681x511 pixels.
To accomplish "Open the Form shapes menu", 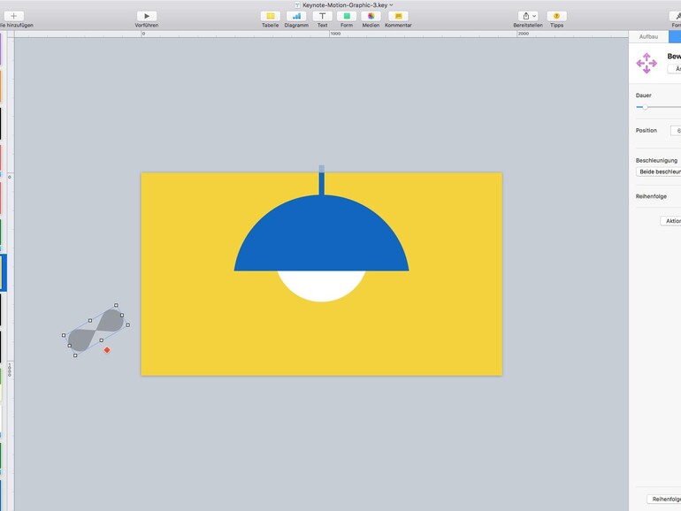I will tap(347, 16).
